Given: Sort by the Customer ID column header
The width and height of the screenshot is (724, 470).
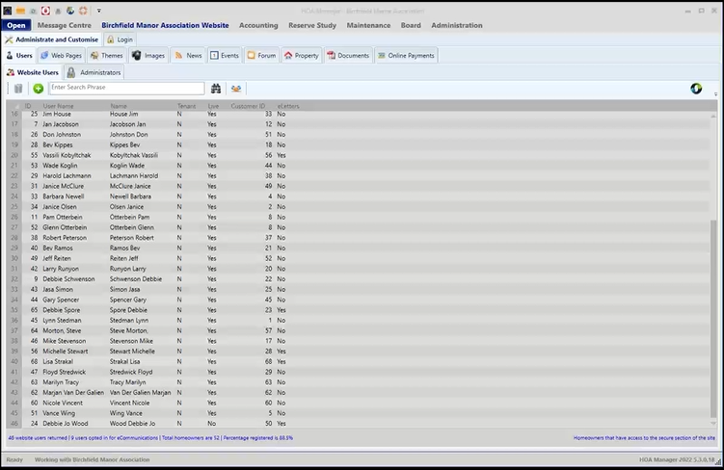Looking at the screenshot, I should coord(248,106).
